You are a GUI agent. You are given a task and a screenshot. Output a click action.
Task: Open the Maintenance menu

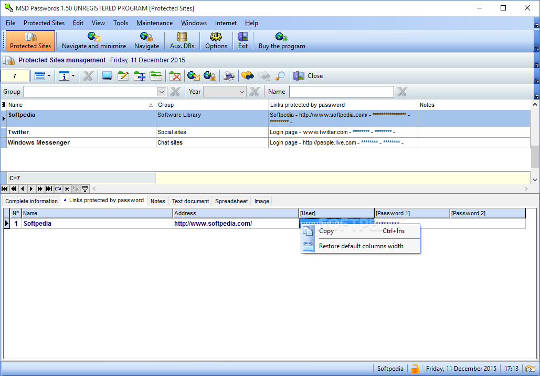(155, 23)
